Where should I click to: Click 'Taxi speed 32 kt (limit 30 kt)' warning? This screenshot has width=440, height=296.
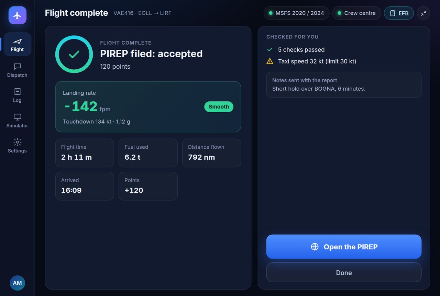[317, 61]
